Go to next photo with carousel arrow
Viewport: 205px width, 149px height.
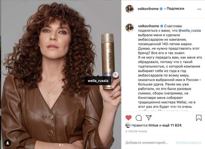[115, 75]
